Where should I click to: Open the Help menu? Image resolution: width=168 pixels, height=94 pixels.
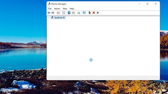tap(72, 9)
